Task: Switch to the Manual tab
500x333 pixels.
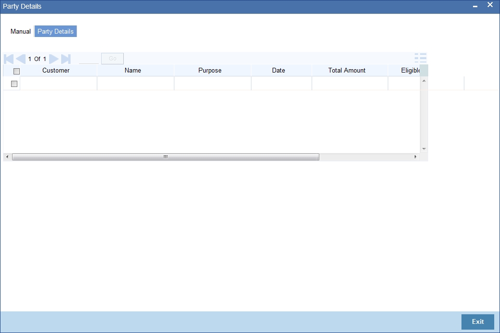Action: pyautogui.click(x=20, y=32)
